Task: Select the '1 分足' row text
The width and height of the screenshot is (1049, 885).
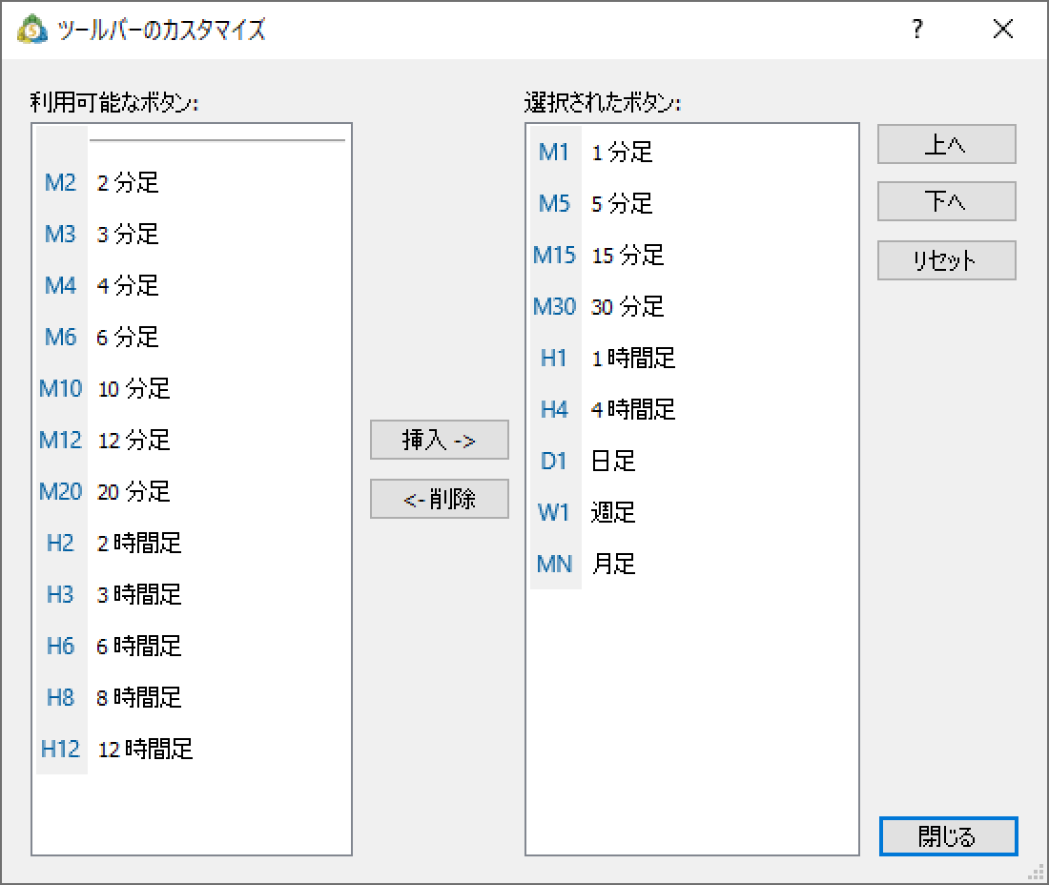Action: click(x=622, y=153)
